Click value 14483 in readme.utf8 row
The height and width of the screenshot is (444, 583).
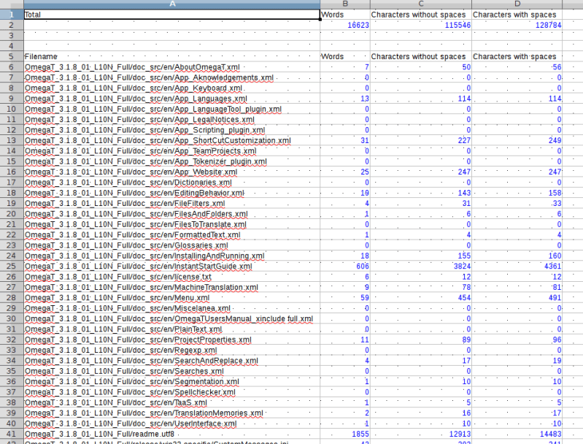pyautogui.click(x=517, y=434)
